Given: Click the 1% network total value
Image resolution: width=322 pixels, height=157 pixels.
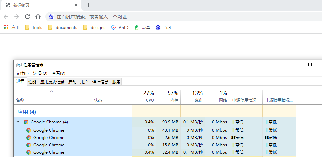Looking at the screenshot, I should point(223,93).
